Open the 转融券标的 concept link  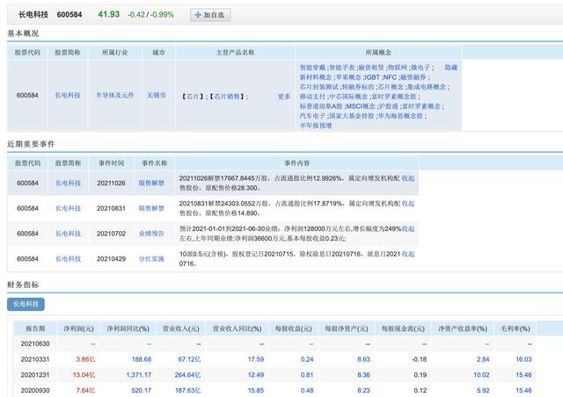tap(358, 86)
